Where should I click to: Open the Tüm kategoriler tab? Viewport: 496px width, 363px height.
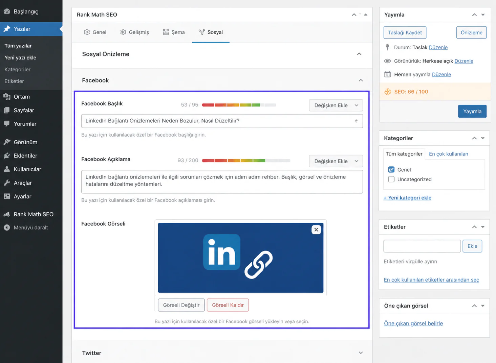point(404,154)
